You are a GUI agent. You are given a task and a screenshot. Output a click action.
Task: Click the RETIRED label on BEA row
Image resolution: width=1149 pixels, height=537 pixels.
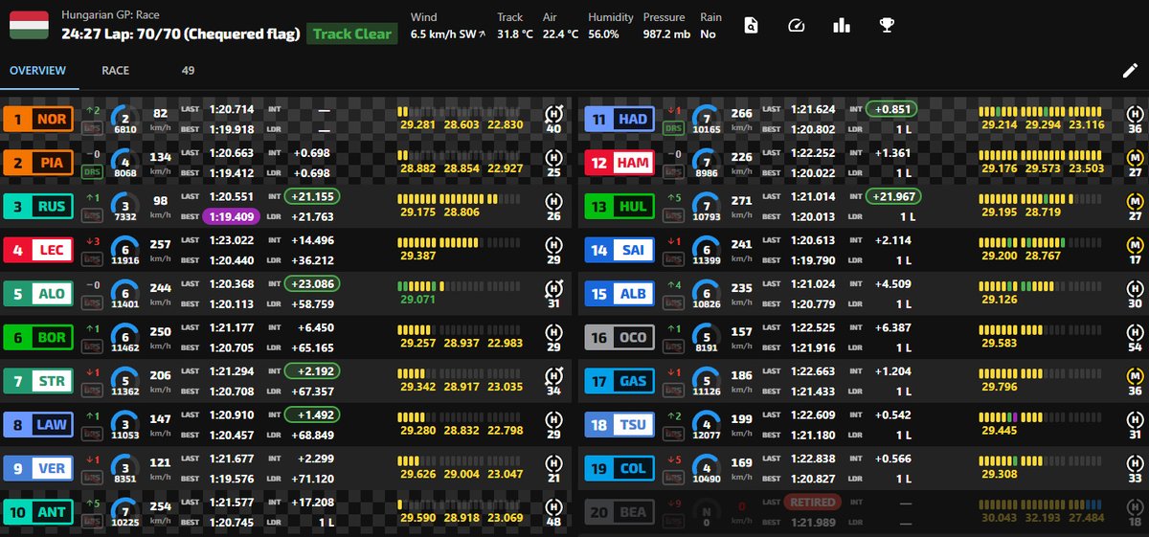811,502
